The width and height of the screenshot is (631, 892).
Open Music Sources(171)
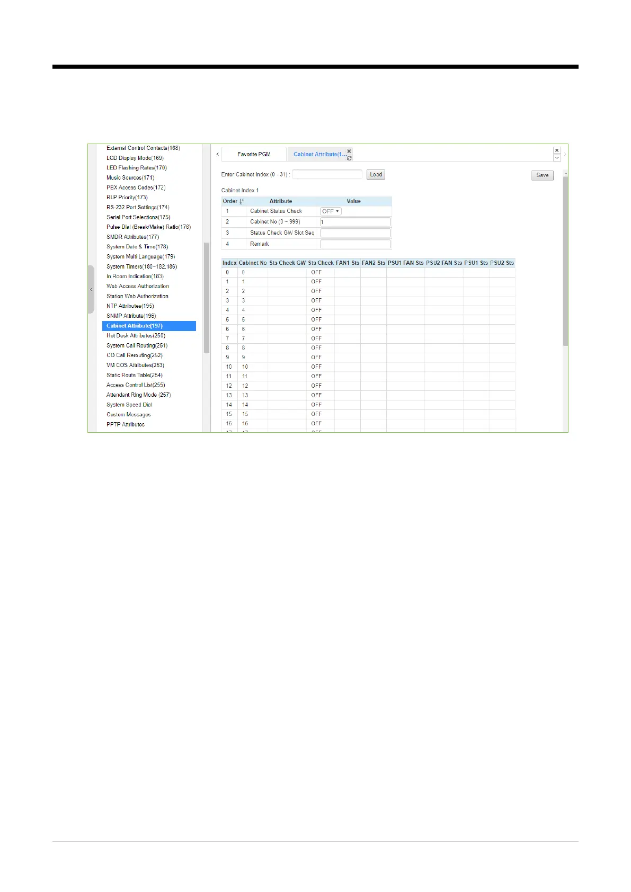(130, 178)
